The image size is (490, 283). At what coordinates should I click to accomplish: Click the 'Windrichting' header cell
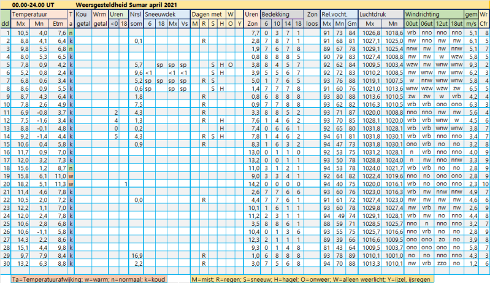click(434, 14)
